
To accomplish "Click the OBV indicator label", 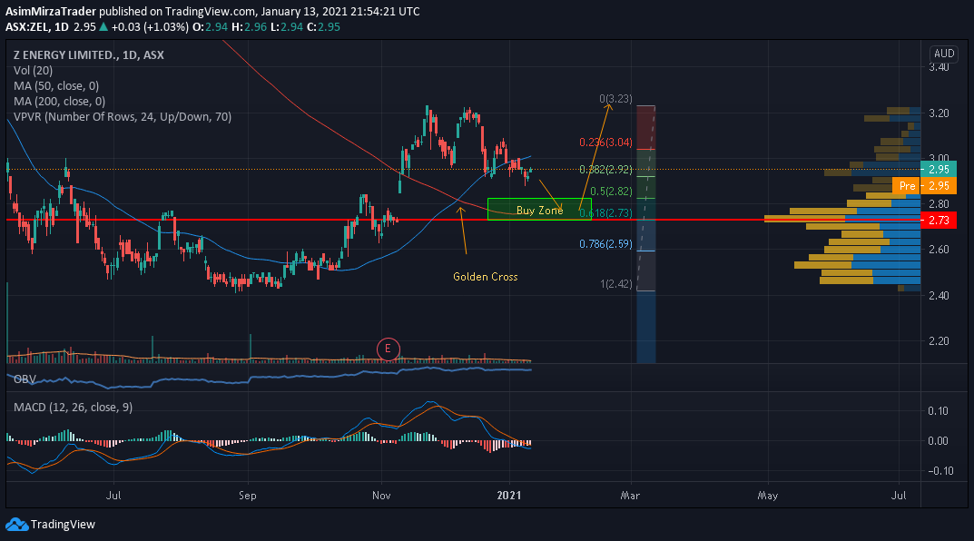I will point(25,379).
